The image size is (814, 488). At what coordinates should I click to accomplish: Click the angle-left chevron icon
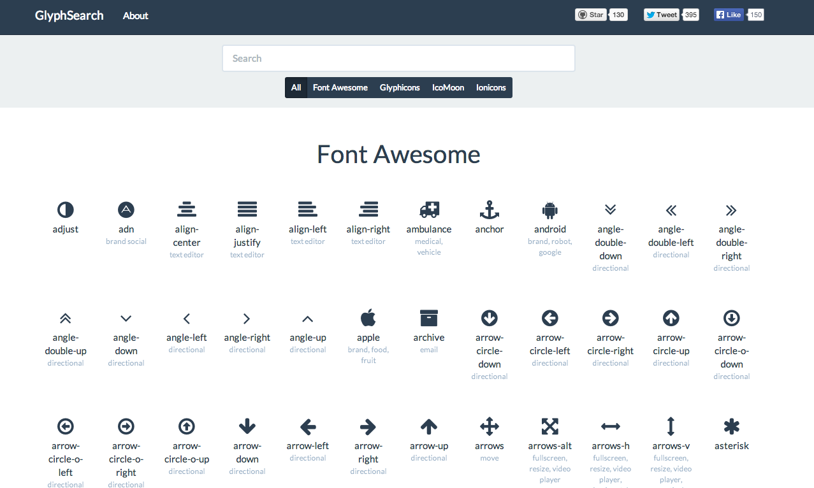[x=187, y=318]
